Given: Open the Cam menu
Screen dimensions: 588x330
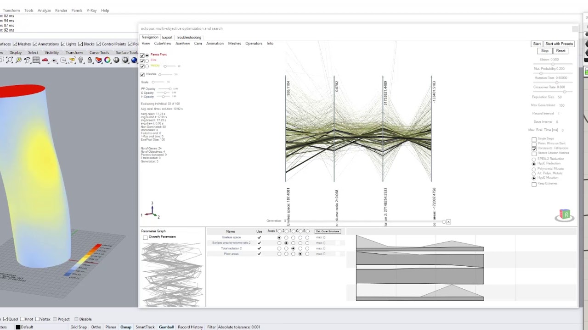Looking at the screenshot, I should click(x=198, y=44).
